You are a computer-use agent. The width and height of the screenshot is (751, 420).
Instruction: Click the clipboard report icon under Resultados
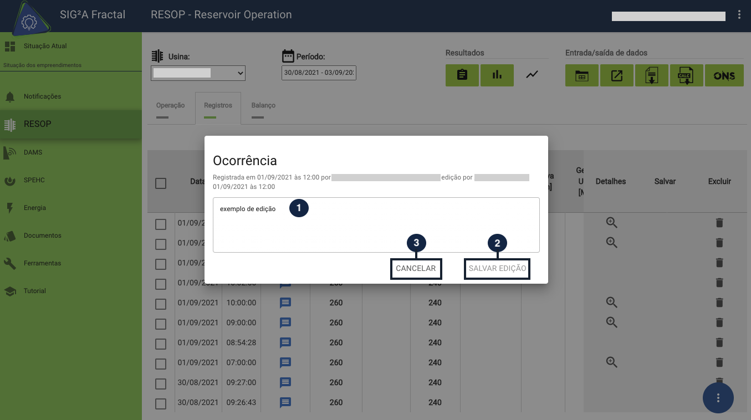click(462, 75)
